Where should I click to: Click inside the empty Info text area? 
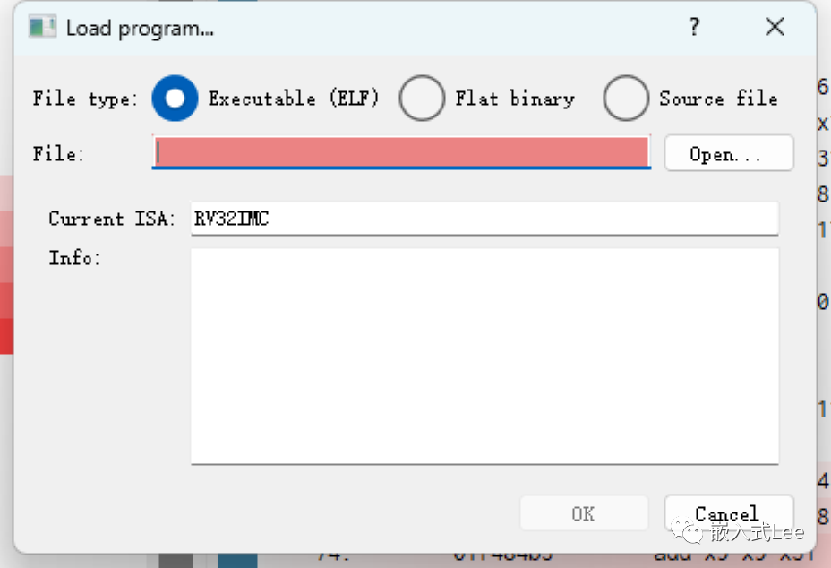484,356
